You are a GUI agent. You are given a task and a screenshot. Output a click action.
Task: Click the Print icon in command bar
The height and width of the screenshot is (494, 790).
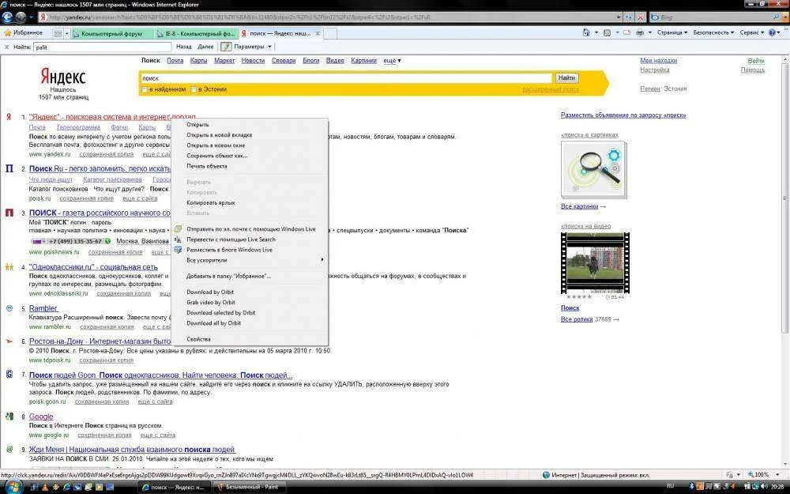click(x=640, y=32)
